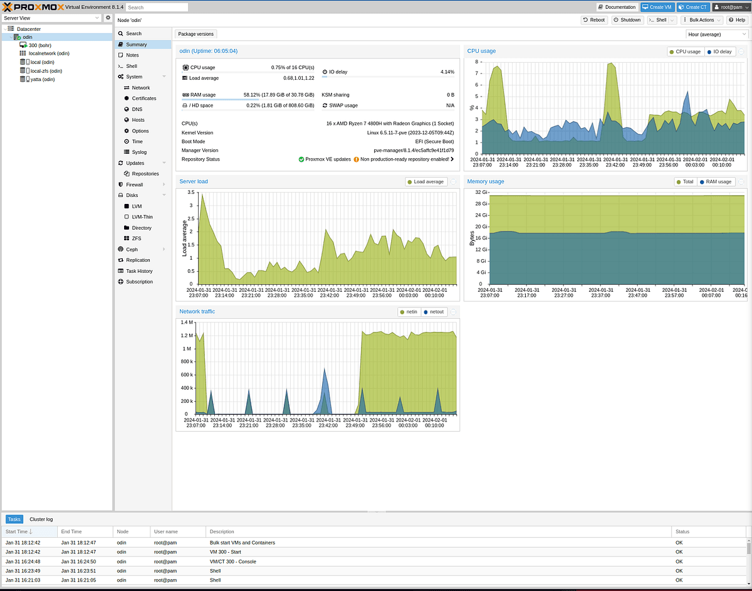752x591 pixels.
Task: Click the Create VM monitor icon button
Action: click(x=657, y=7)
